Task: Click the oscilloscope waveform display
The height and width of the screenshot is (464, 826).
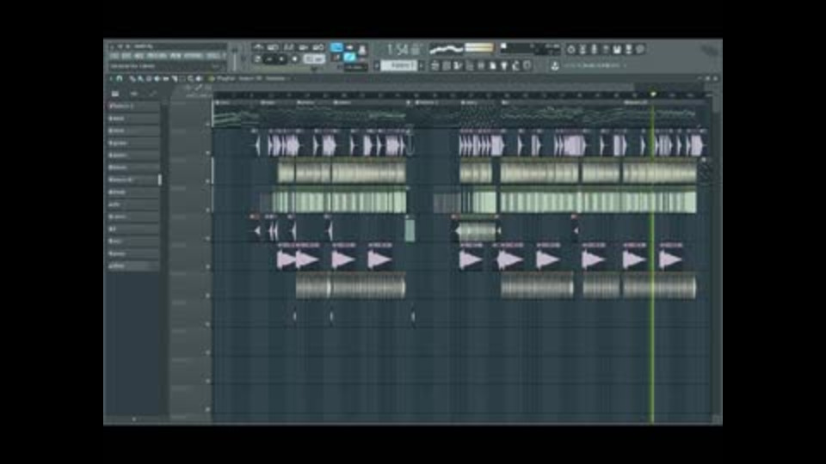Action: [x=447, y=49]
